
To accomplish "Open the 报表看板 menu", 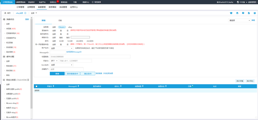I will pos(53,7).
